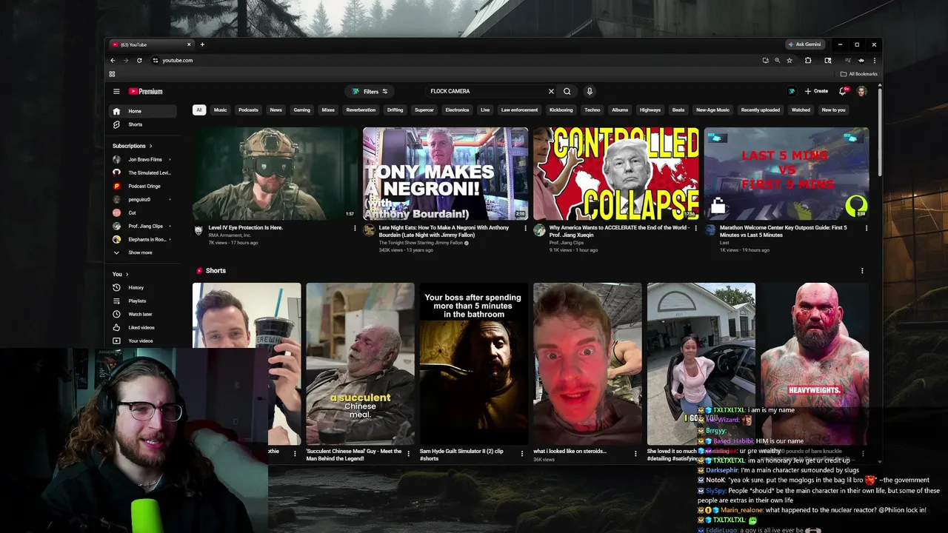Open History in the sidebar
948x533 pixels.
[x=144, y=287]
